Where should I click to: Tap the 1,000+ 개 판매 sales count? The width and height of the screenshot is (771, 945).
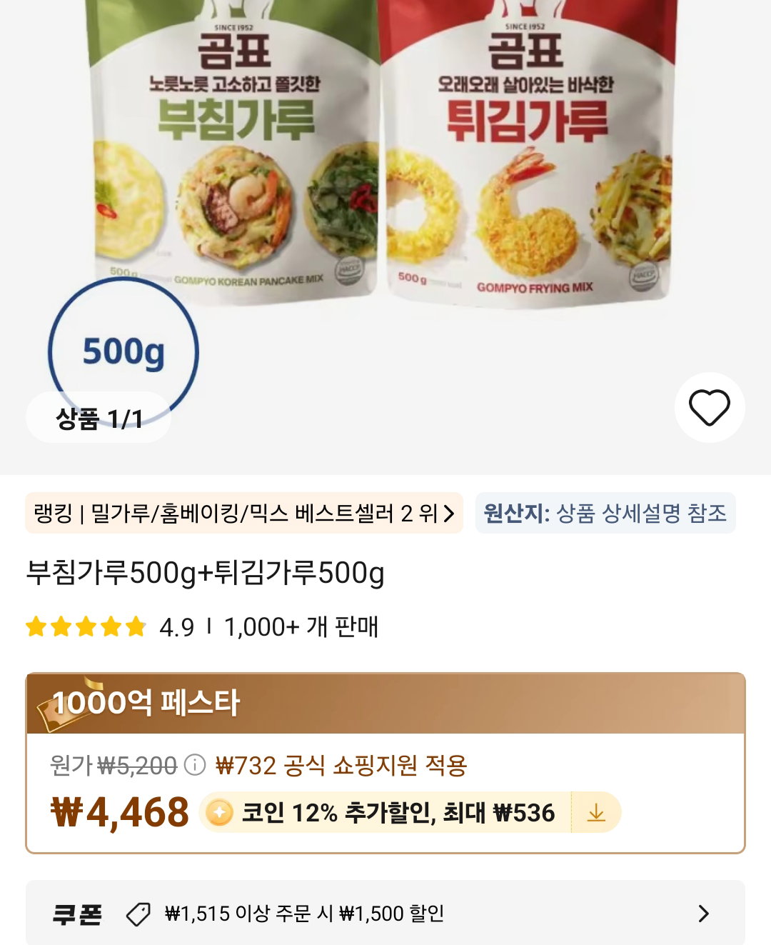(301, 627)
